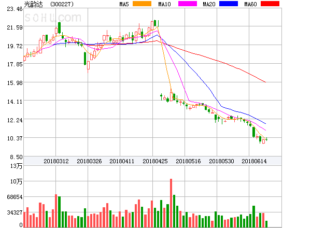Click the stock code (300227)
Viewport: 311px width, 228px height.
point(62,4)
